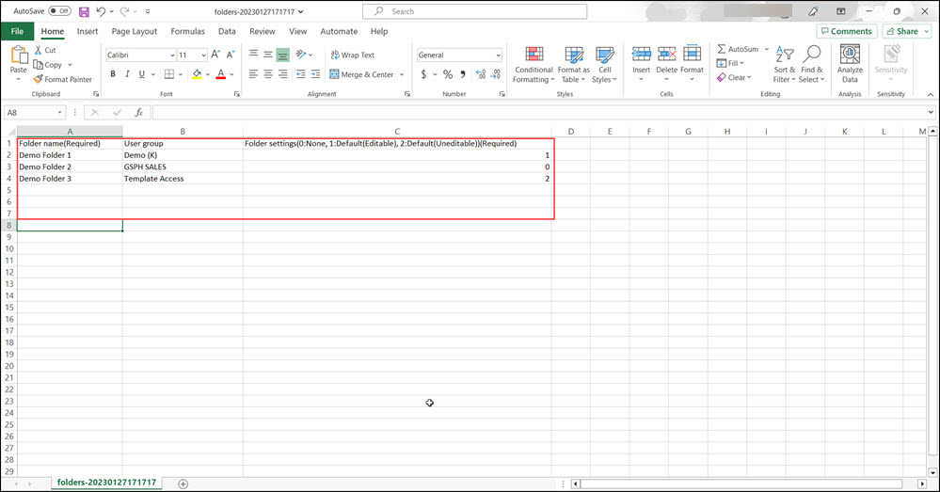Toggle Bottom Align button
The width and height of the screenshot is (940, 492).
coord(283,55)
